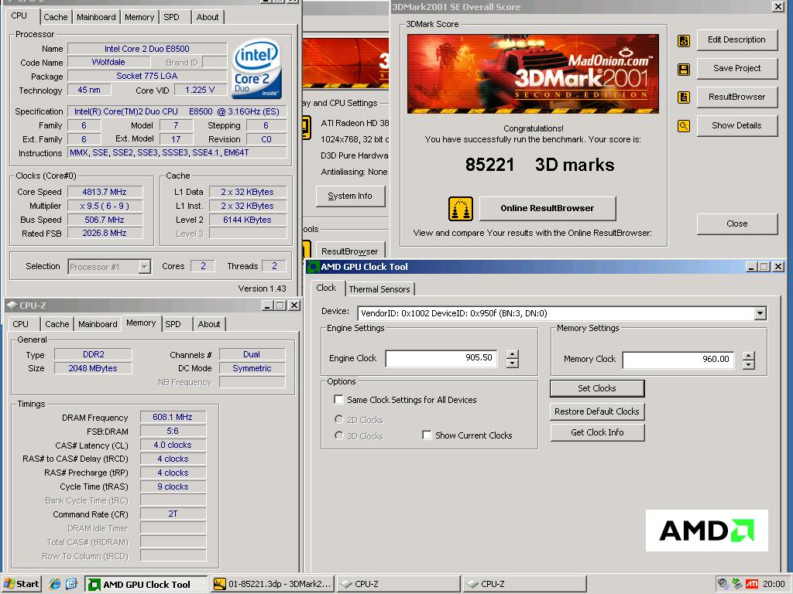Open the Mainboard tab in lower CPU-Z window
The height and width of the screenshot is (594, 793).
pos(98,324)
